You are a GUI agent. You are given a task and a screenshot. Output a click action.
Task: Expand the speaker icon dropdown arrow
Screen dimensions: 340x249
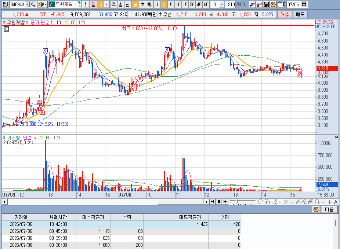(x=45, y=4)
